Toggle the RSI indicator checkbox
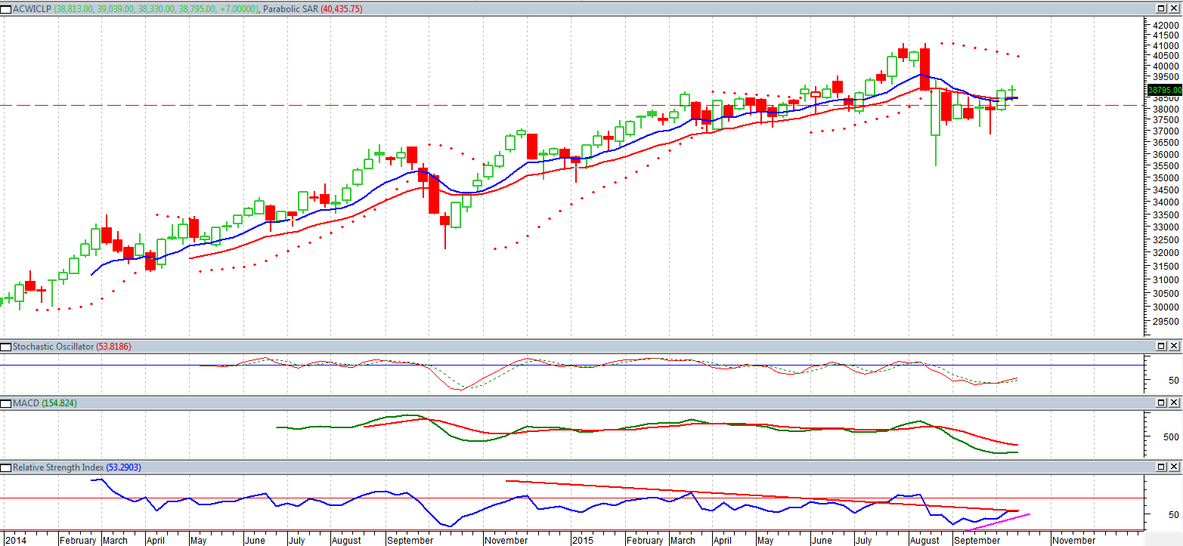 [x=5, y=467]
